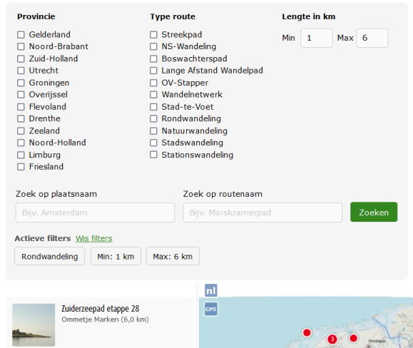Image resolution: width=413 pixels, height=348 pixels.
Task: Select the red cluster marker numbered 3
Action: point(332,339)
